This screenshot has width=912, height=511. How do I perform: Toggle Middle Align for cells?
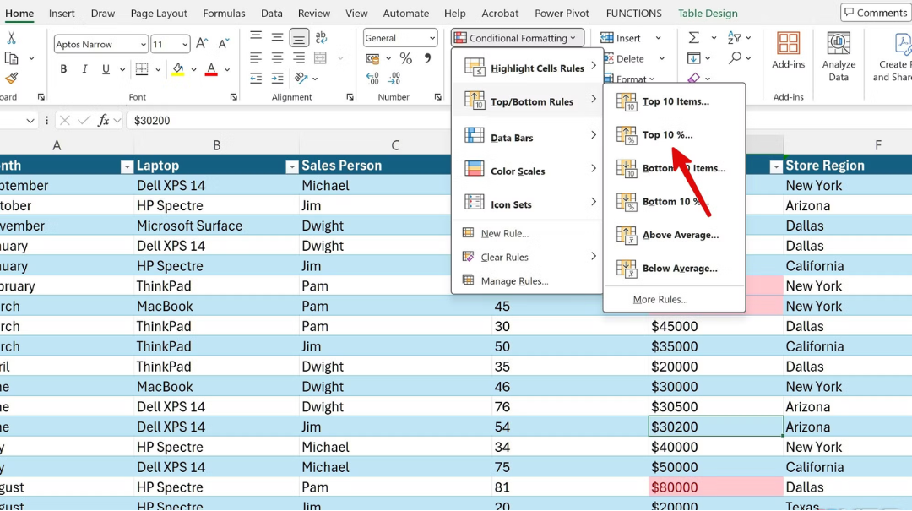(277, 38)
